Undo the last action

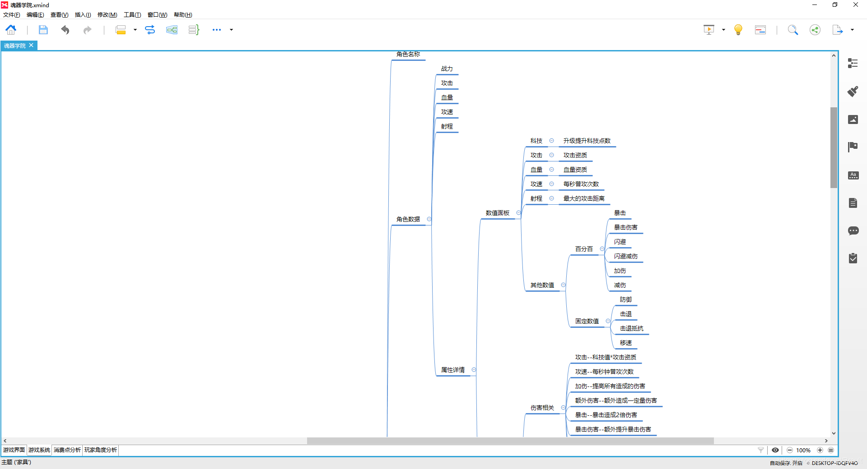(x=65, y=30)
